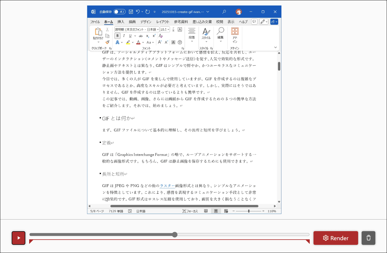Click the Clear Formatting eraser icon

tap(161, 36)
